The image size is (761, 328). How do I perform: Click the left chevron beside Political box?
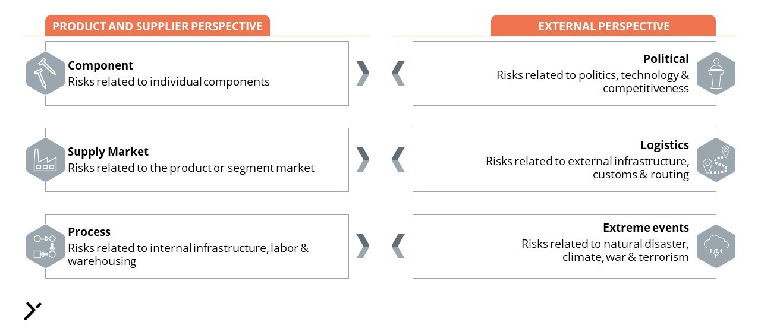tap(398, 73)
